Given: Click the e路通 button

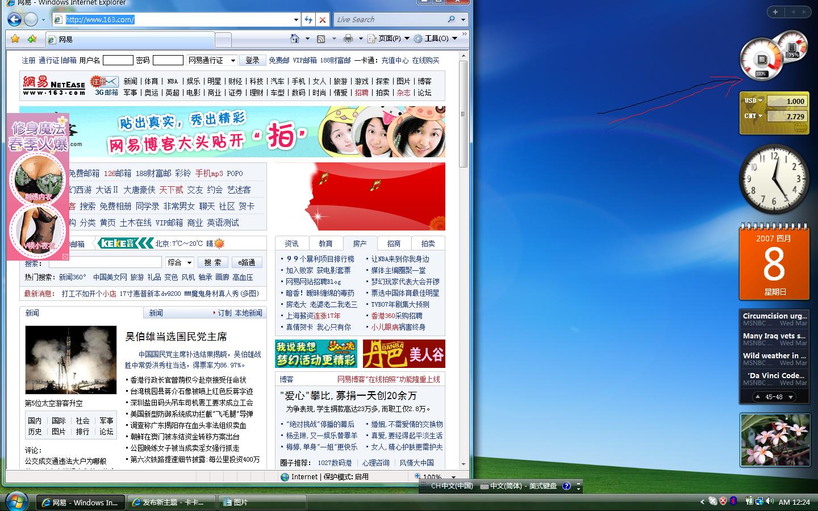Looking at the screenshot, I should (247, 262).
